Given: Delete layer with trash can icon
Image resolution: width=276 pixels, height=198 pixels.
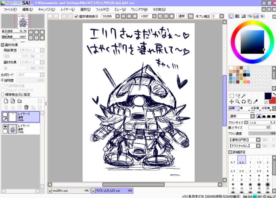Looking at the screenshot, I should 26,107.
